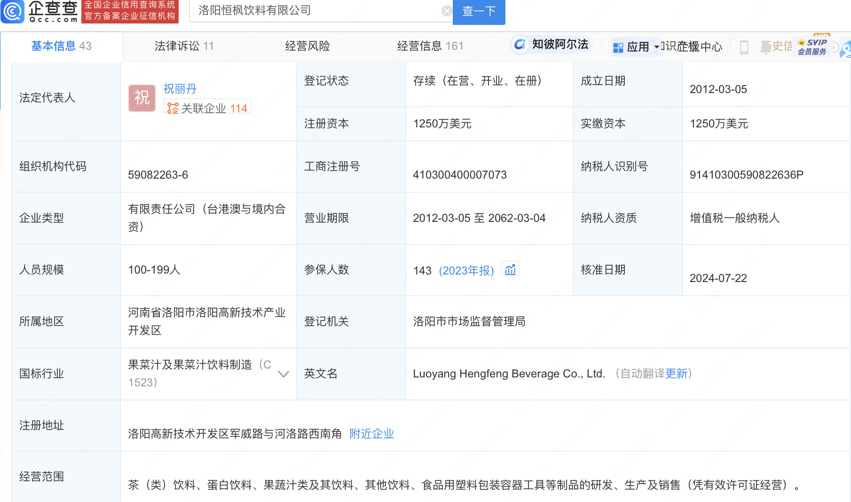Click the 附近企业 nearby companies link
The image size is (851, 502).
[372, 433]
